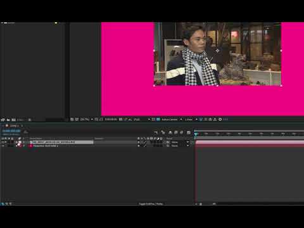Click the monitor preview icon beside magnification
Screen dimensions: 304x228
click(x=77, y=120)
